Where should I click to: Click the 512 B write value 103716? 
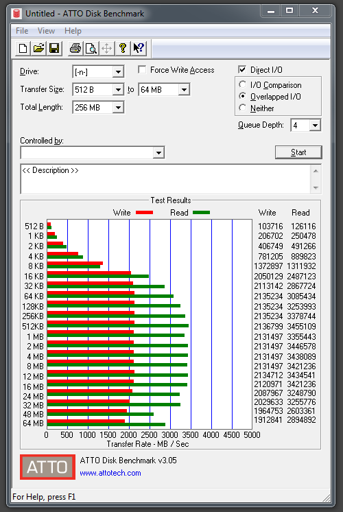point(270,226)
